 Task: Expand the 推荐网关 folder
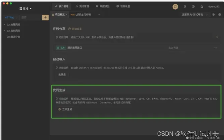4,25
